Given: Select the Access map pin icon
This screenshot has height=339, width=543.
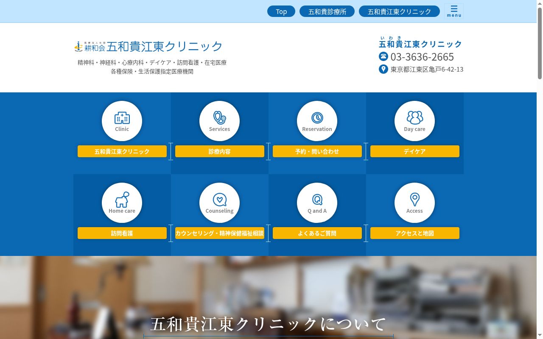Looking at the screenshot, I should (414, 203).
